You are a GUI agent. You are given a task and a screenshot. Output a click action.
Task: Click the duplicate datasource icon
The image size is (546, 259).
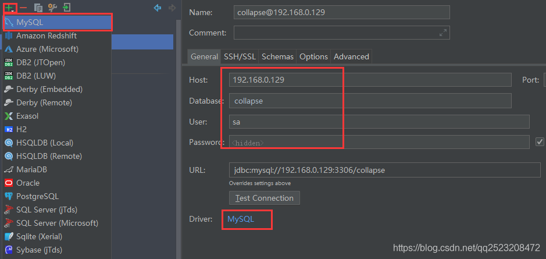click(38, 8)
